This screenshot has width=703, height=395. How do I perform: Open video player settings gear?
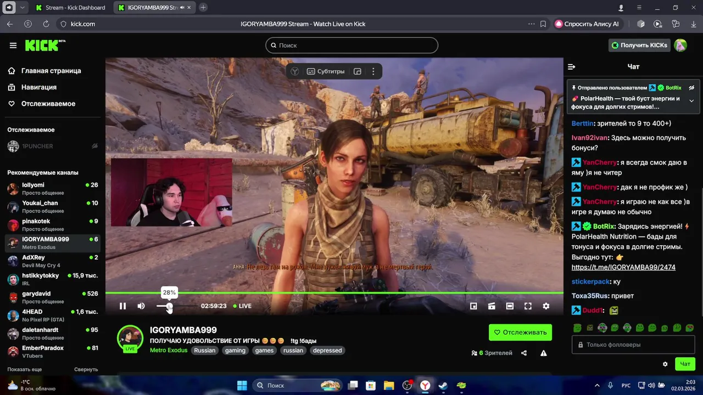click(x=546, y=306)
